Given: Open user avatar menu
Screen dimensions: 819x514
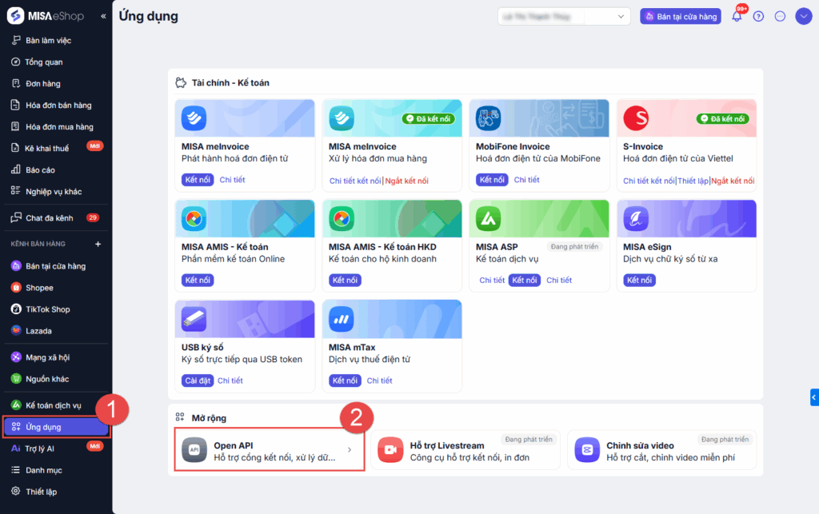Looking at the screenshot, I should point(803,16).
